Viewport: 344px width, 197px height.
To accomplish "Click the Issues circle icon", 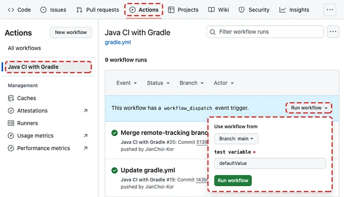I will pos(43,10).
